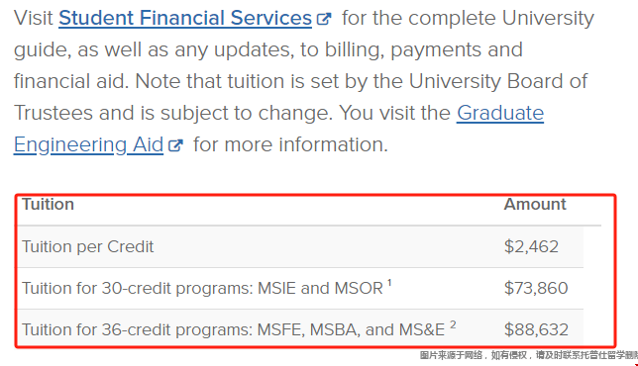Click external-link icon after Student Financial Services

coord(324,19)
